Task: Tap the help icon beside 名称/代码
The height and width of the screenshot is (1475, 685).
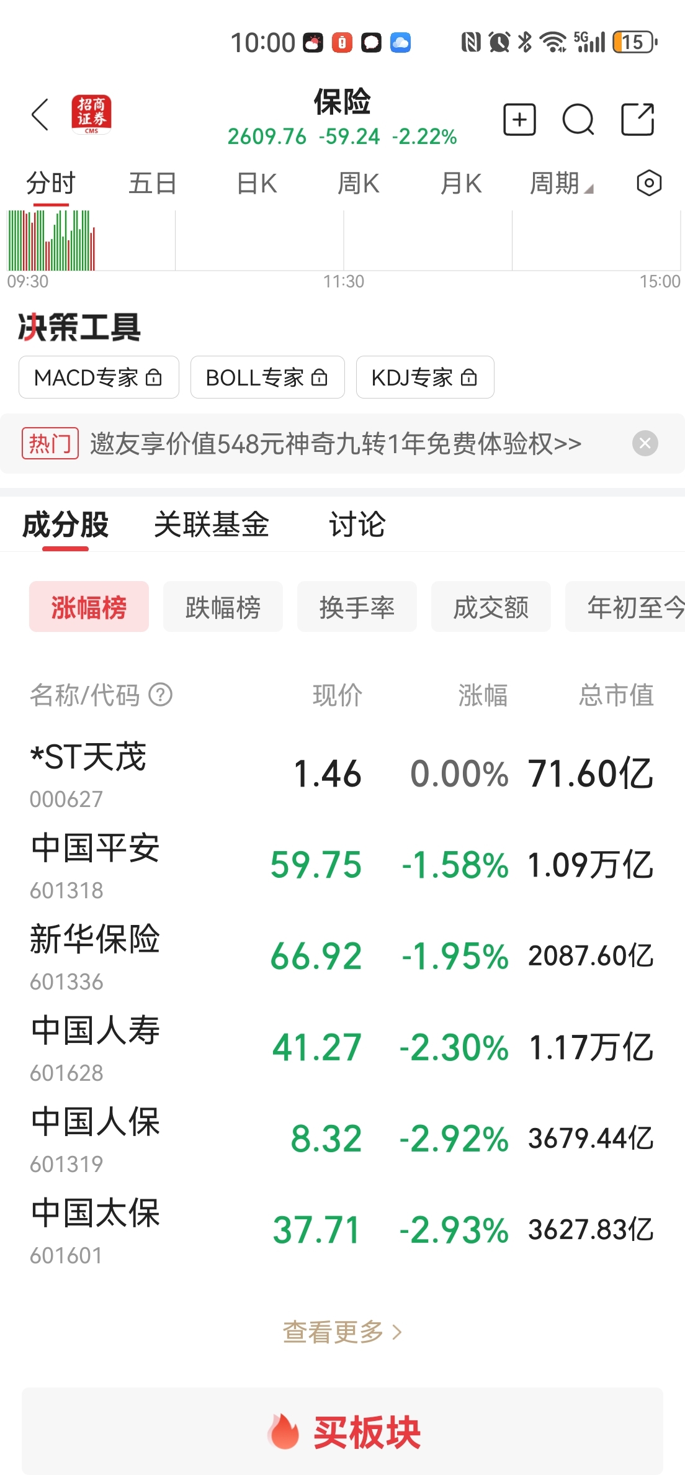Action: pos(161,695)
